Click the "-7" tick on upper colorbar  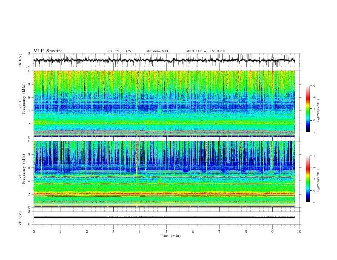point(314,132)
